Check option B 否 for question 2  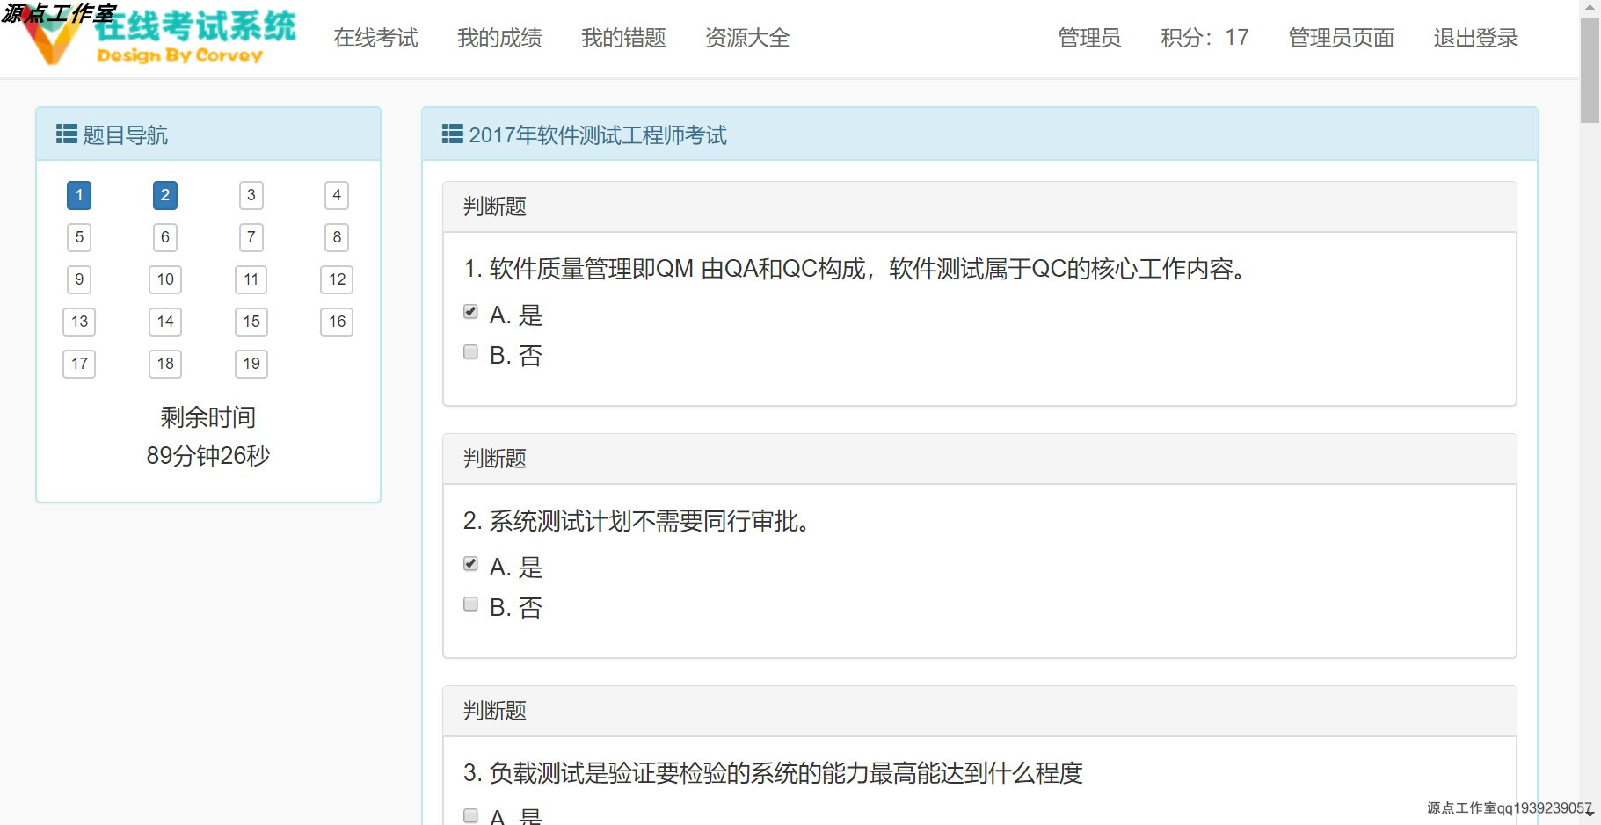point(469,604)
